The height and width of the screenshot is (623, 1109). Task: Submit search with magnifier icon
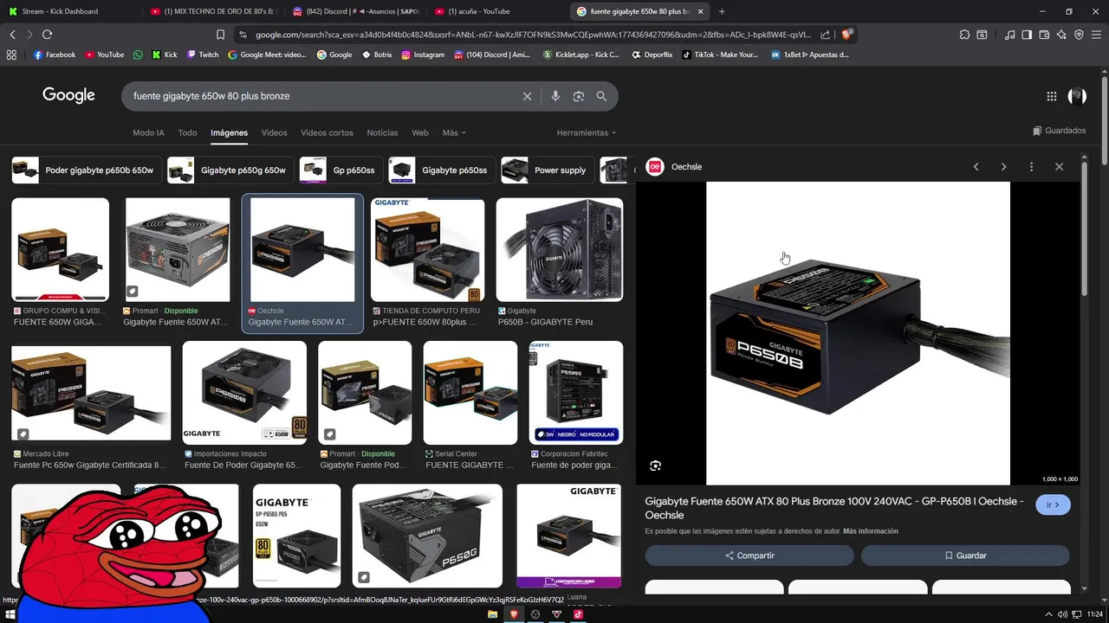point(601,96)
